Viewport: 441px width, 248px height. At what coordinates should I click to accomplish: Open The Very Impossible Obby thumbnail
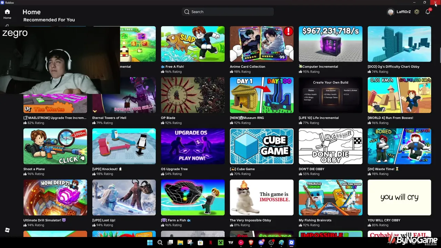click(x=261, y=197)
